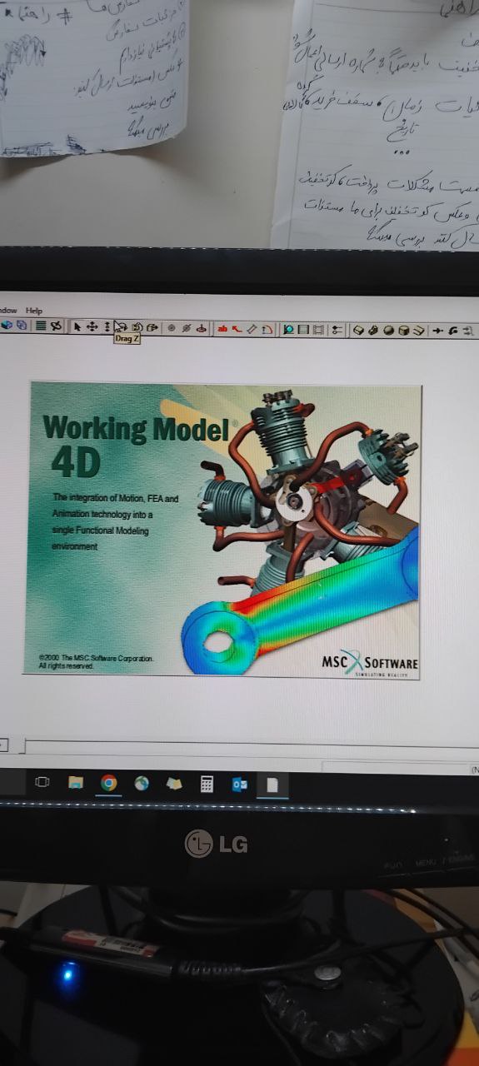This screenshot has width=479, height=1066.
Task: Select the small circle dot constraint tool
Action: (x=171, y=328)
